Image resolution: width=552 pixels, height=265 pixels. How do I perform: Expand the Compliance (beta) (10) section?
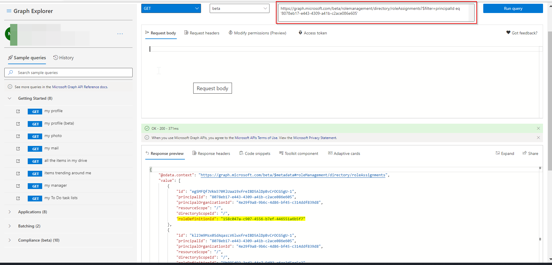pos(10,240)
